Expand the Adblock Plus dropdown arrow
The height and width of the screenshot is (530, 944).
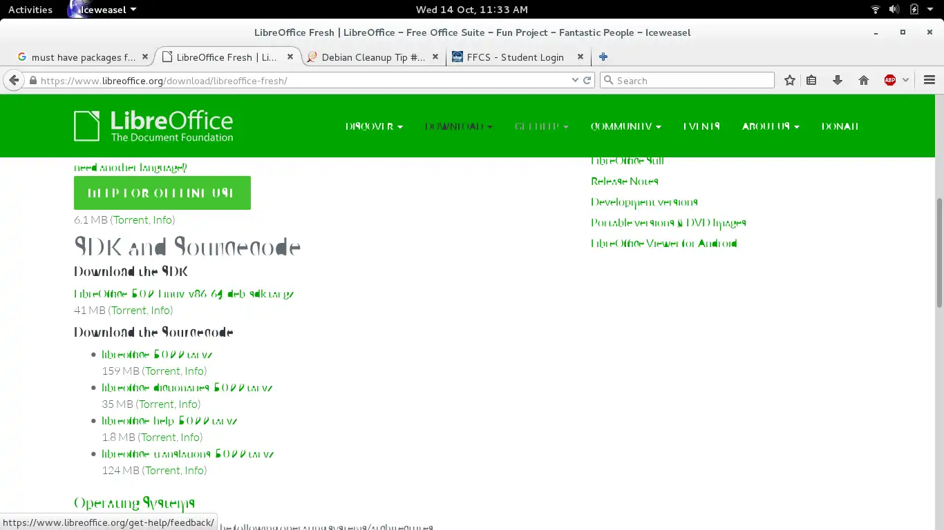(906, 80)
